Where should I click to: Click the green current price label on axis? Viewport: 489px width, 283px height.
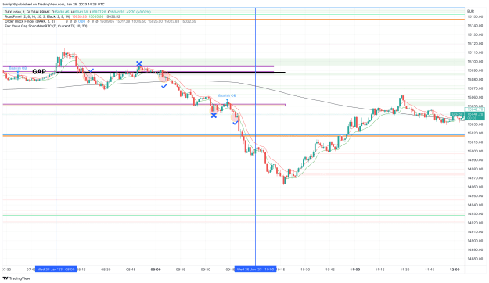pos(475,116)
